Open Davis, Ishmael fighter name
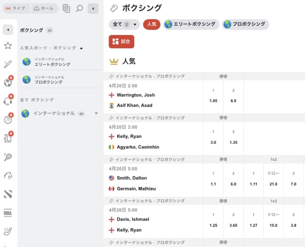Viewport: 305px width, 247px height. pyautogui.click(x=133, y=219)
